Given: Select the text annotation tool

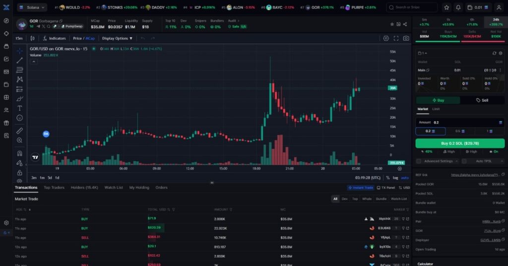Looking at the screenshot, I should [20, 108].
